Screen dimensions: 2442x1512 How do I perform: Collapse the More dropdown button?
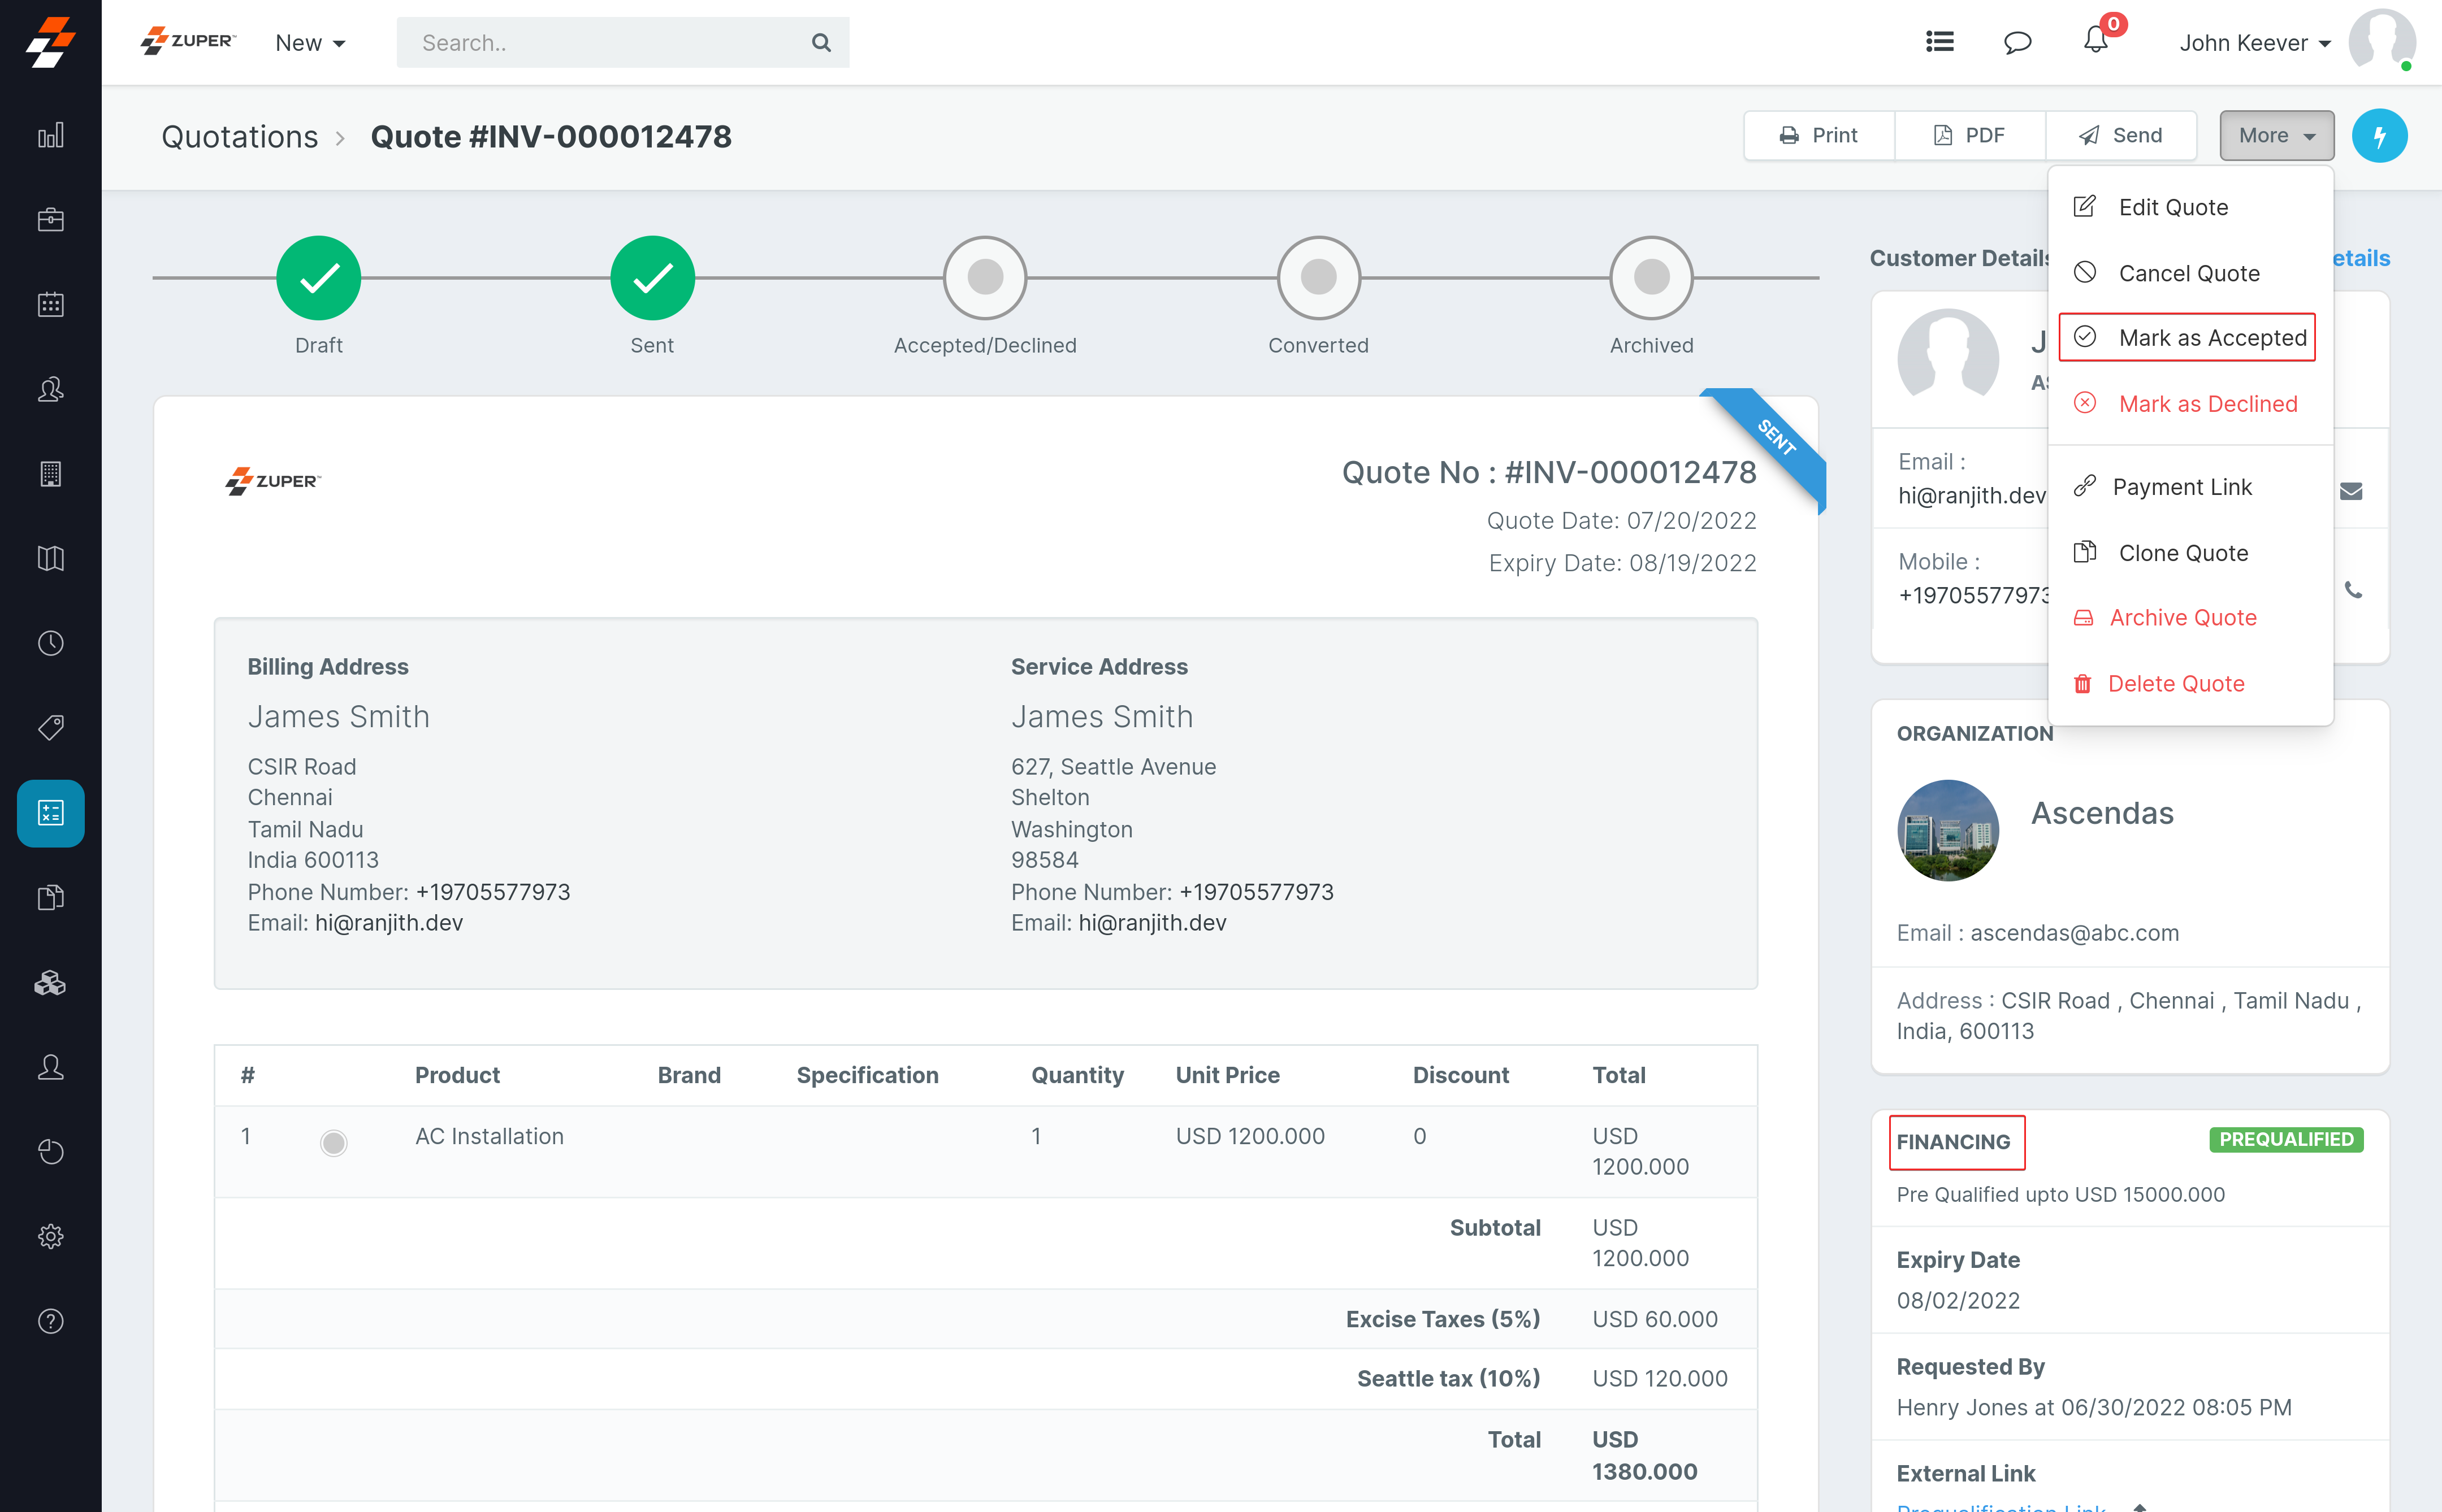[2276, 135]
